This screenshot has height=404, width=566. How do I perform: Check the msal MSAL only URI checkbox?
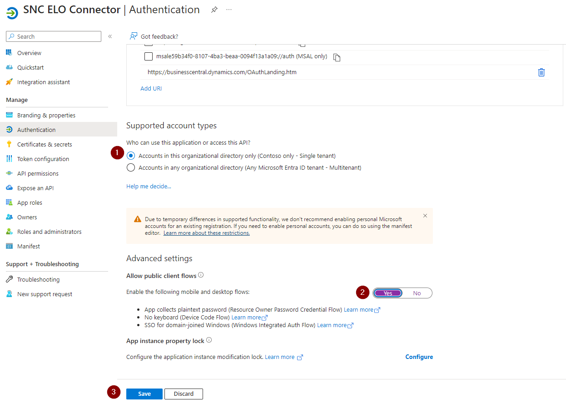click(149, 56)
